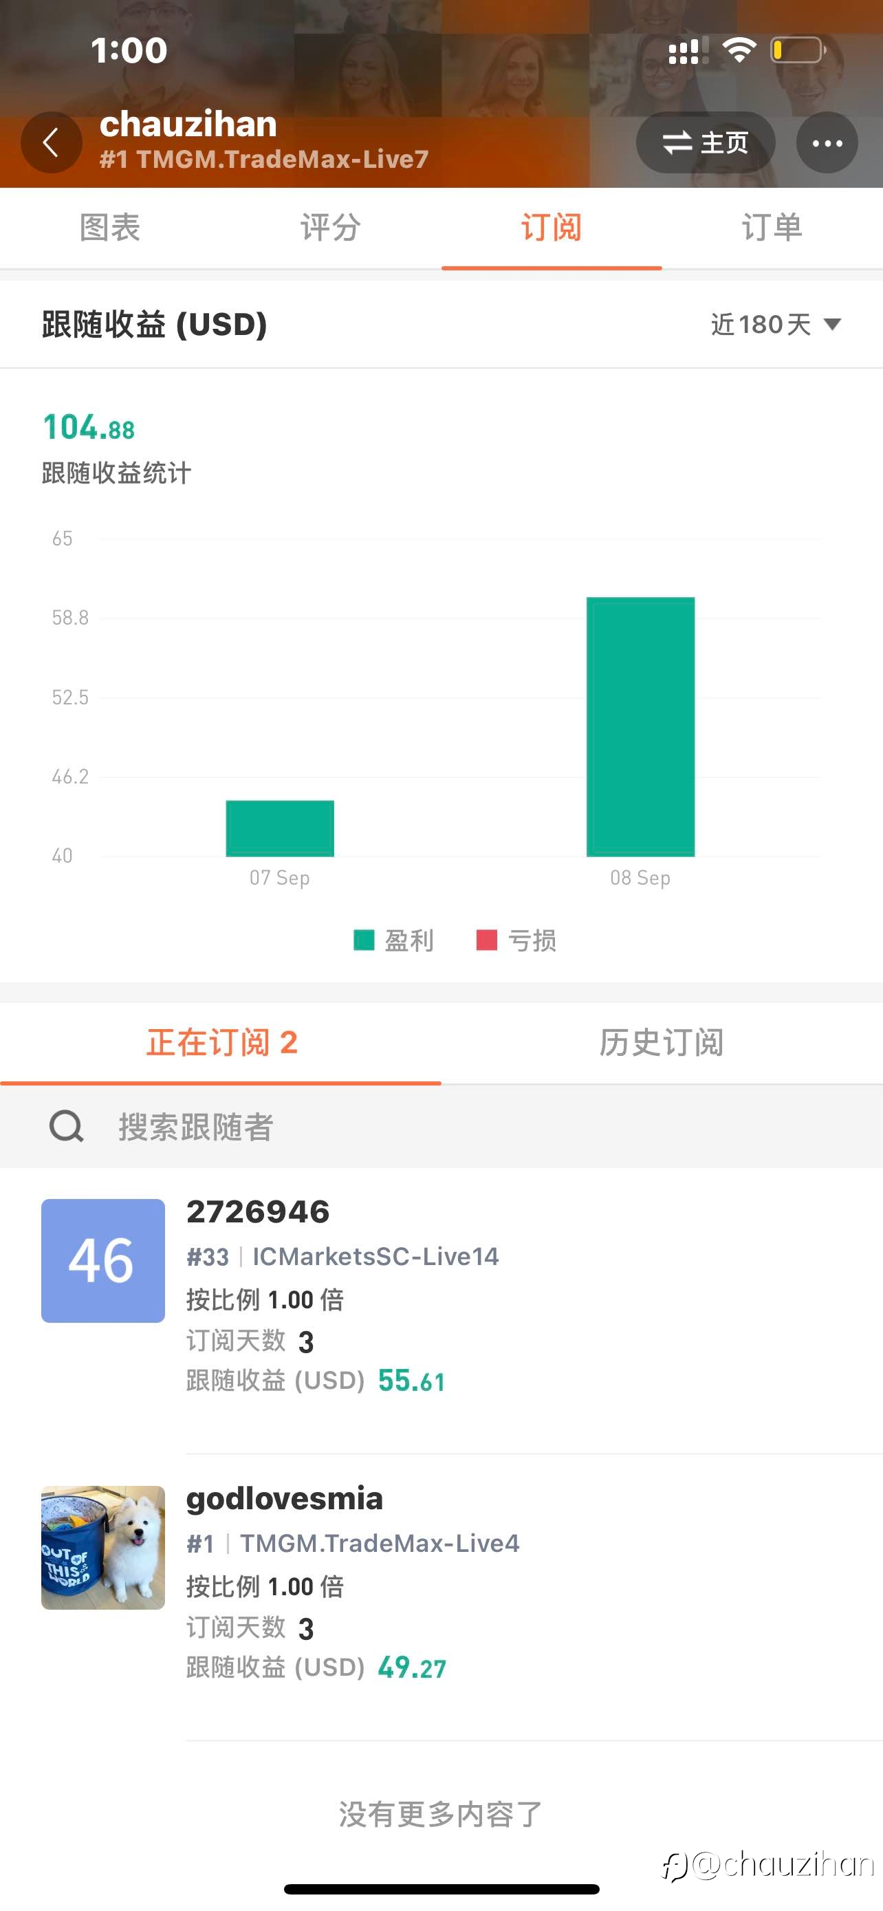Tap #1 TMGM.TradeMax-Live7 account subtitle
This screenshot has width=883, height=1911.
[264, 159]
